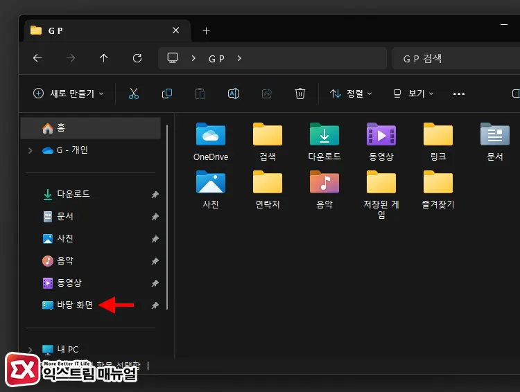Image resolution: width=520 pixels, height=392 pixels.
Task: Select the G P tab
Action: (107, 30)
